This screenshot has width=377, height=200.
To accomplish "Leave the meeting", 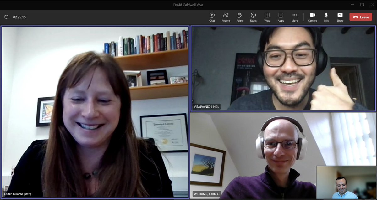I will [361, 17].
